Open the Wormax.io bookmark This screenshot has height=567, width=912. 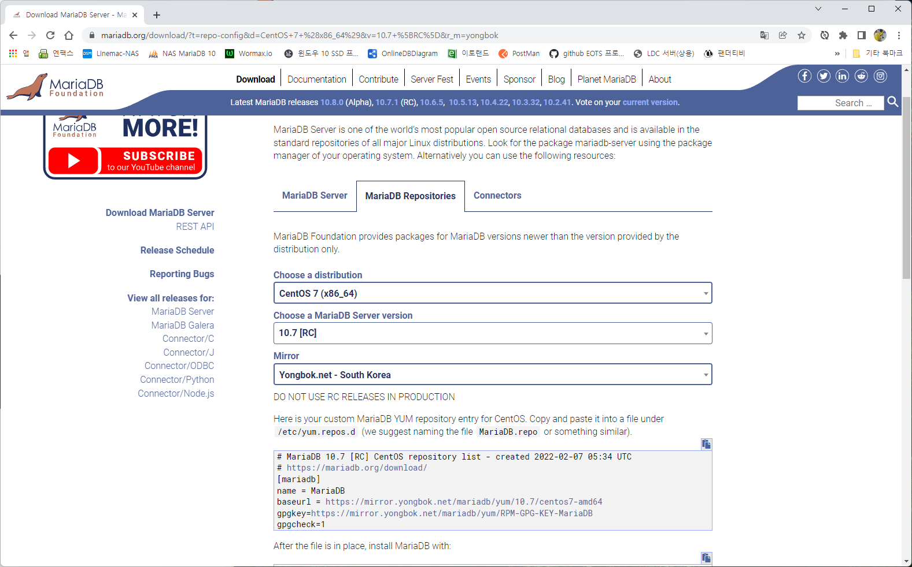(x=249, y=53)
